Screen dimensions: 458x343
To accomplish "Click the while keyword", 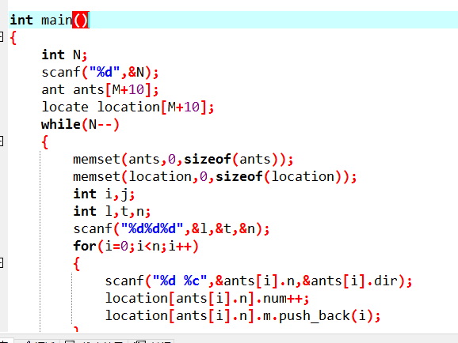I will (x=61, y=124).
